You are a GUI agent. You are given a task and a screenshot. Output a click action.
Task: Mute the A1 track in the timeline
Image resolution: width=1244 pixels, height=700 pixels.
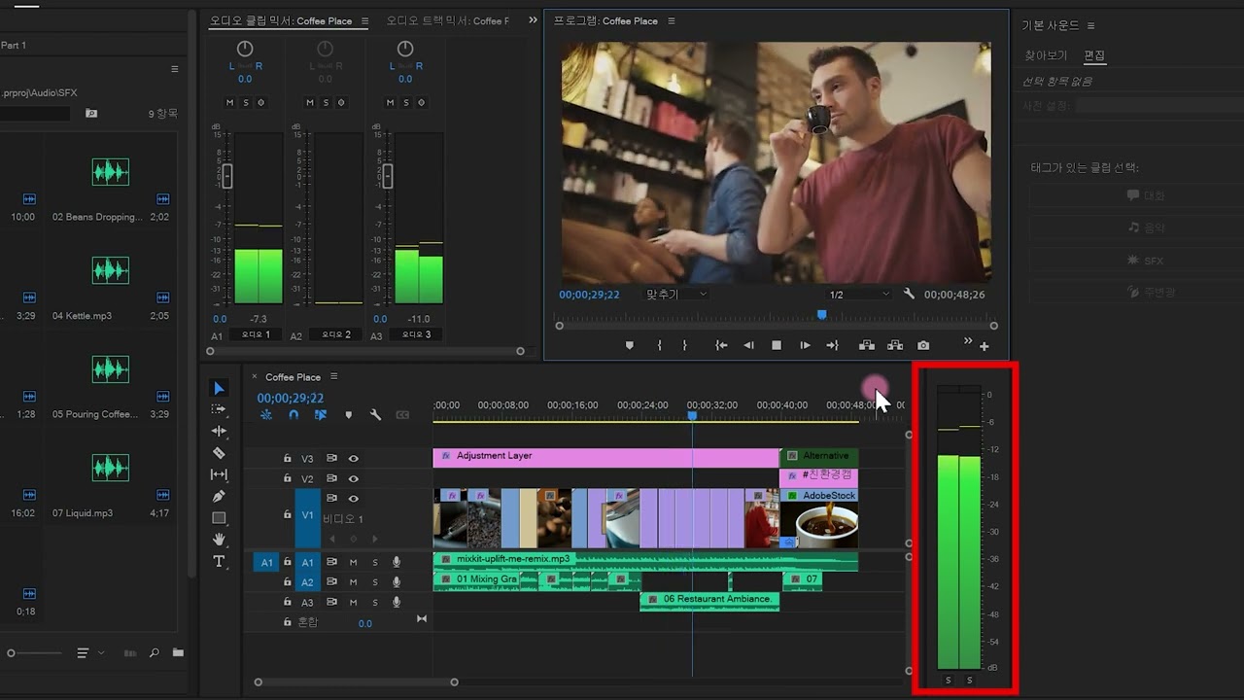354,562
